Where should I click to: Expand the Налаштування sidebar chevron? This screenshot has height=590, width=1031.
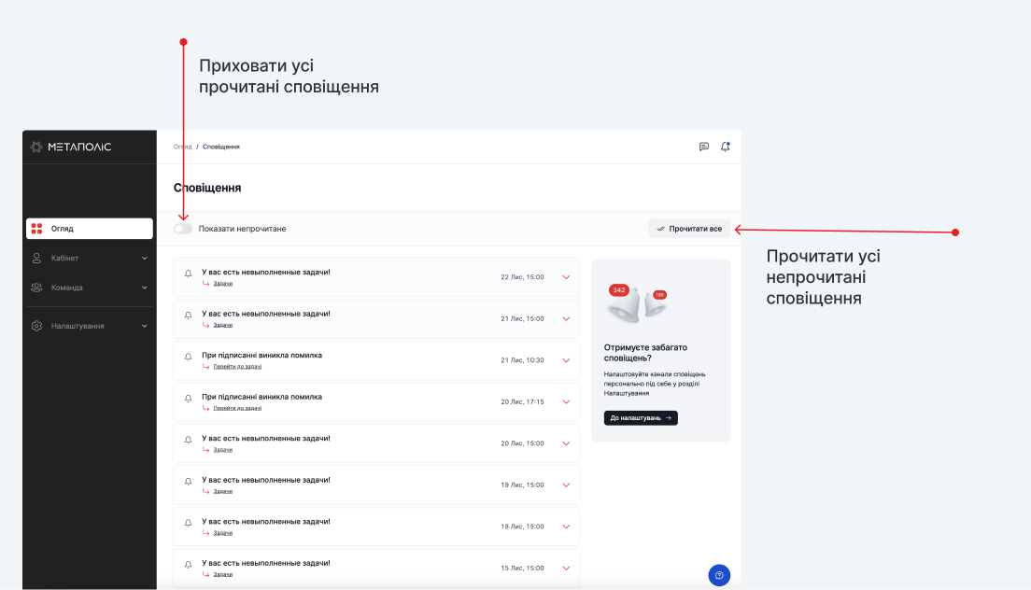point(145,326)
